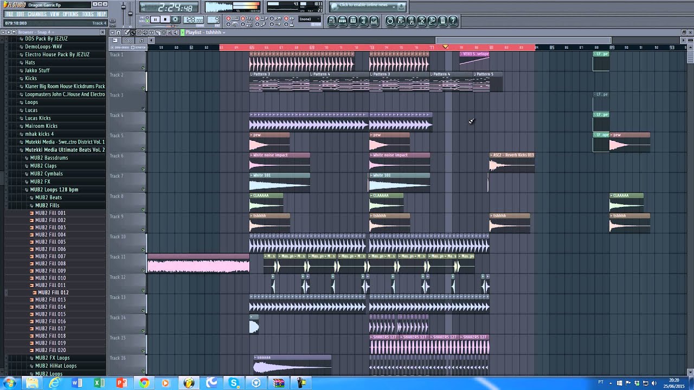This screenshot has height=390, width=694.
Task: Mute Track 1 using its green LED
Action: [x=143, y=68]
